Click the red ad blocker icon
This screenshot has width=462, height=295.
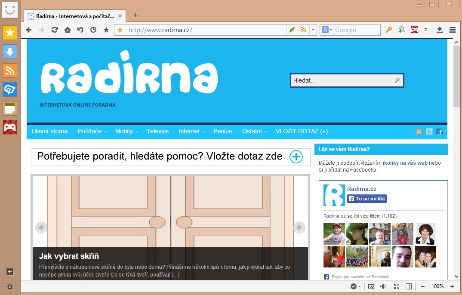(415, 30)
